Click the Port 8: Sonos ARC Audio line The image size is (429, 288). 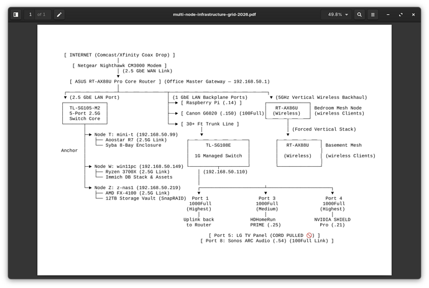click(x=267, y=241)
